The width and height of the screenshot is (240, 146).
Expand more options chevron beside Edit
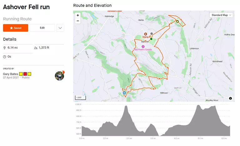tap(60, 28)
